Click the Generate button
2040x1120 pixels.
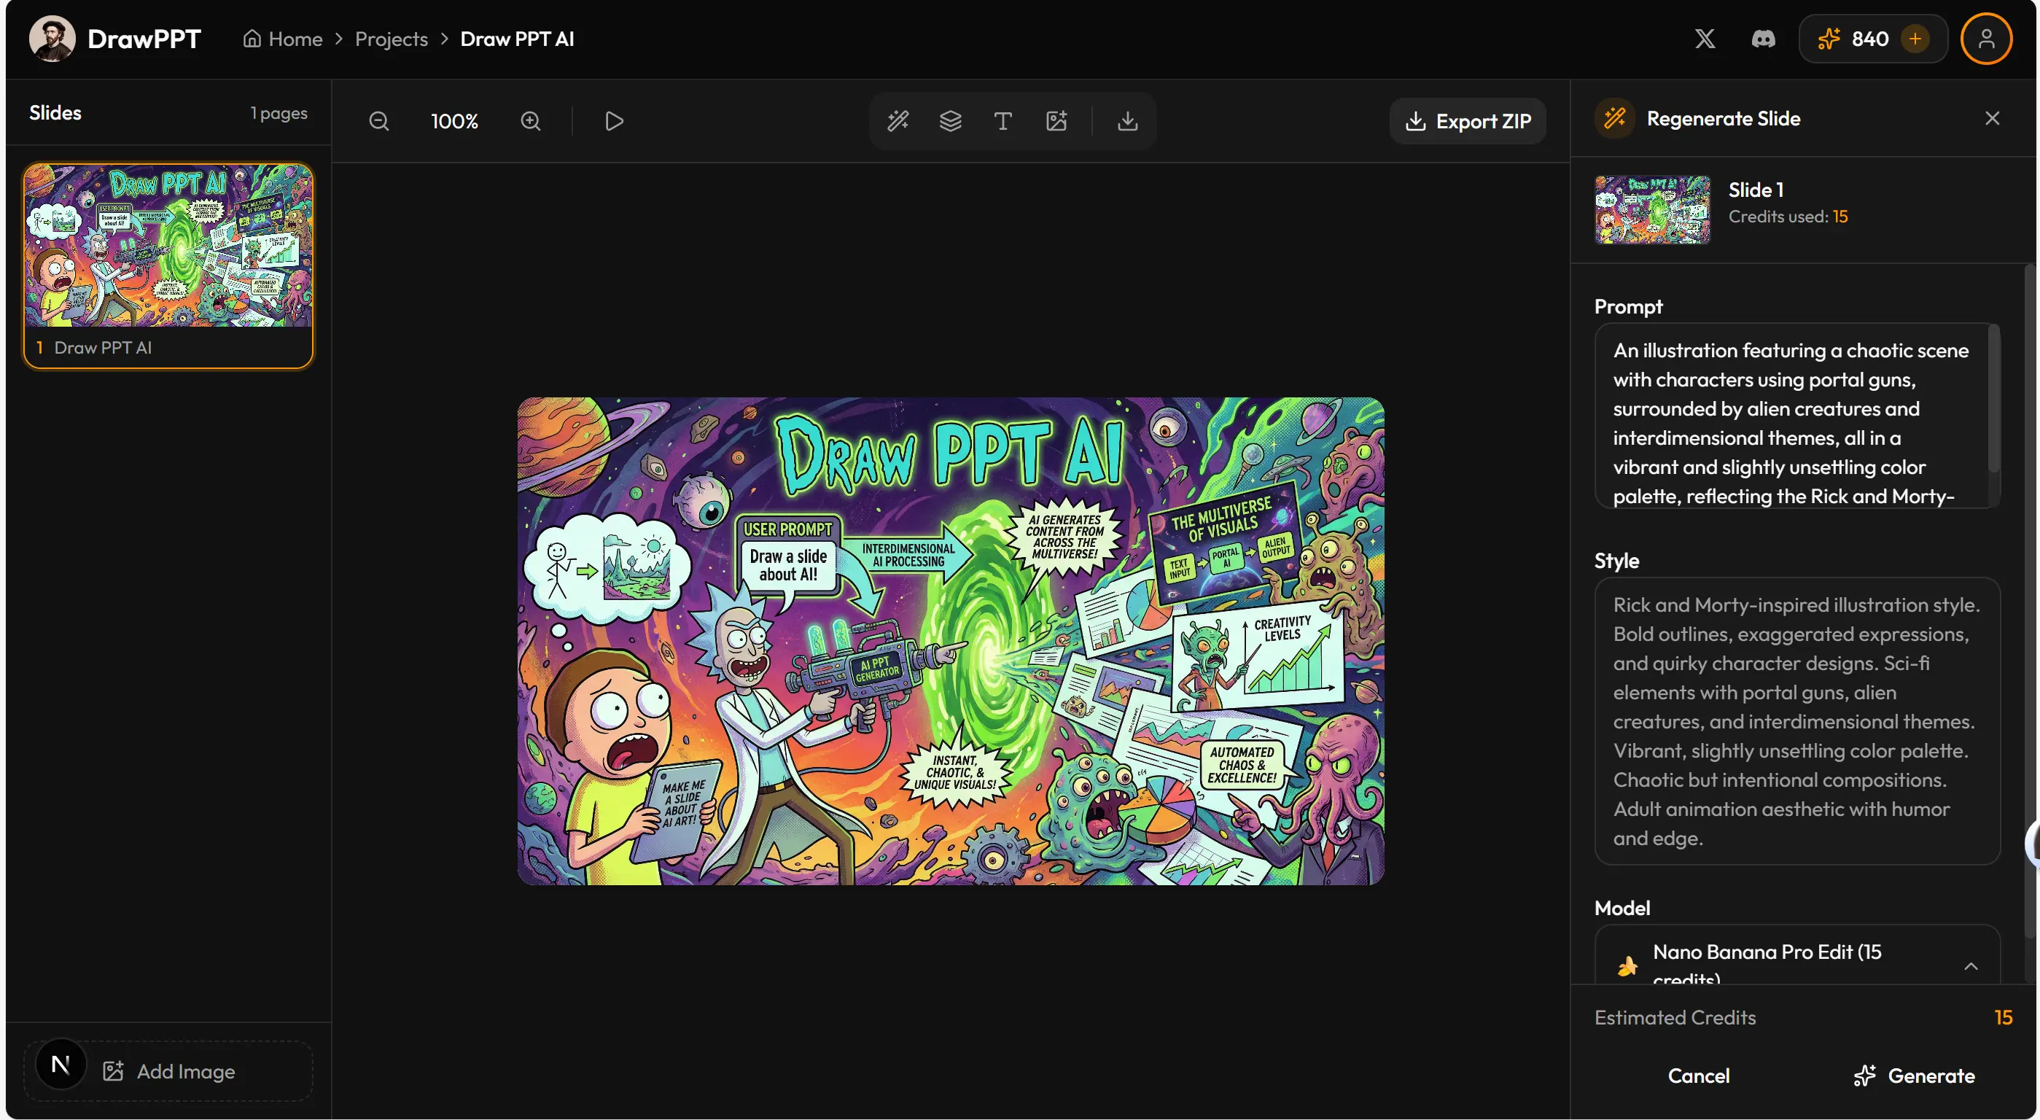click(1915, 1076)
